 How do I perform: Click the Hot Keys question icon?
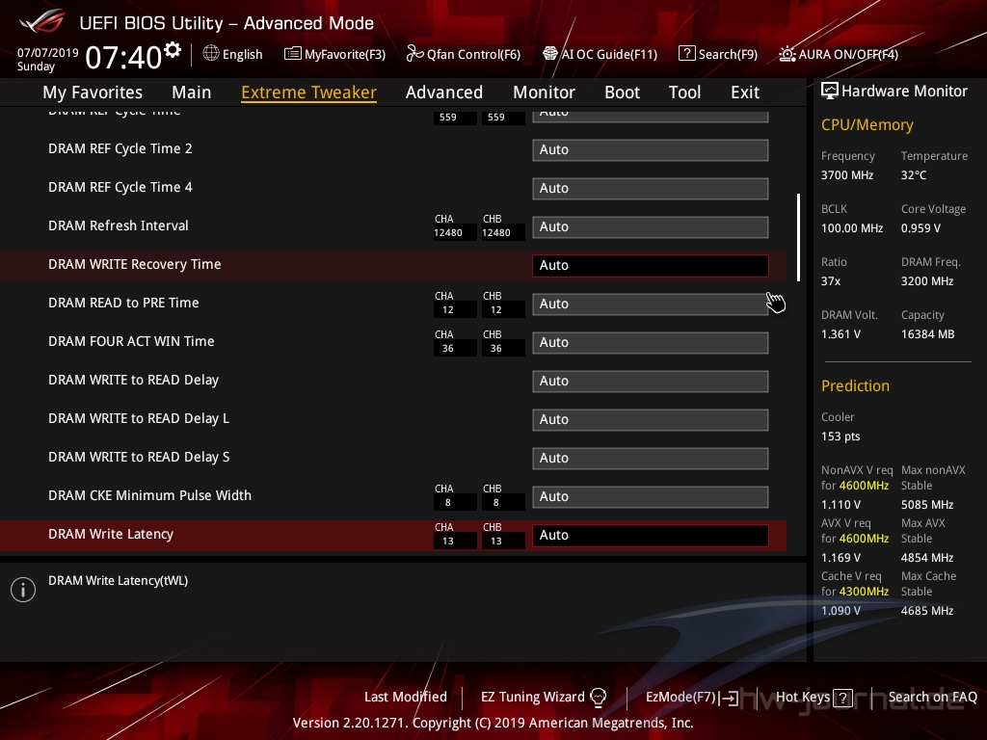(842, 698)
